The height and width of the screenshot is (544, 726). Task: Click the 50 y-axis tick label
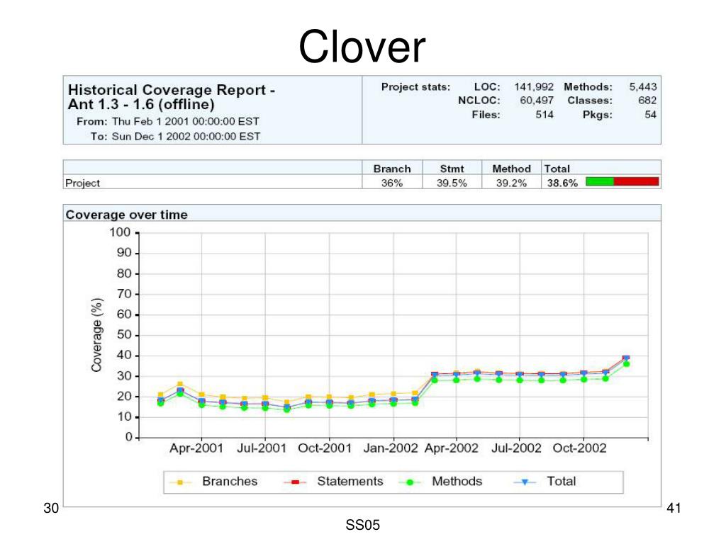(124, 335)
